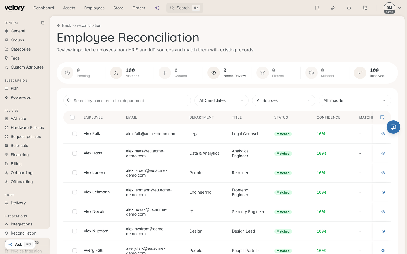Open table column settings icon
Image resolution: width=407 pixels, height=254 pixels.
coord(382,117)
